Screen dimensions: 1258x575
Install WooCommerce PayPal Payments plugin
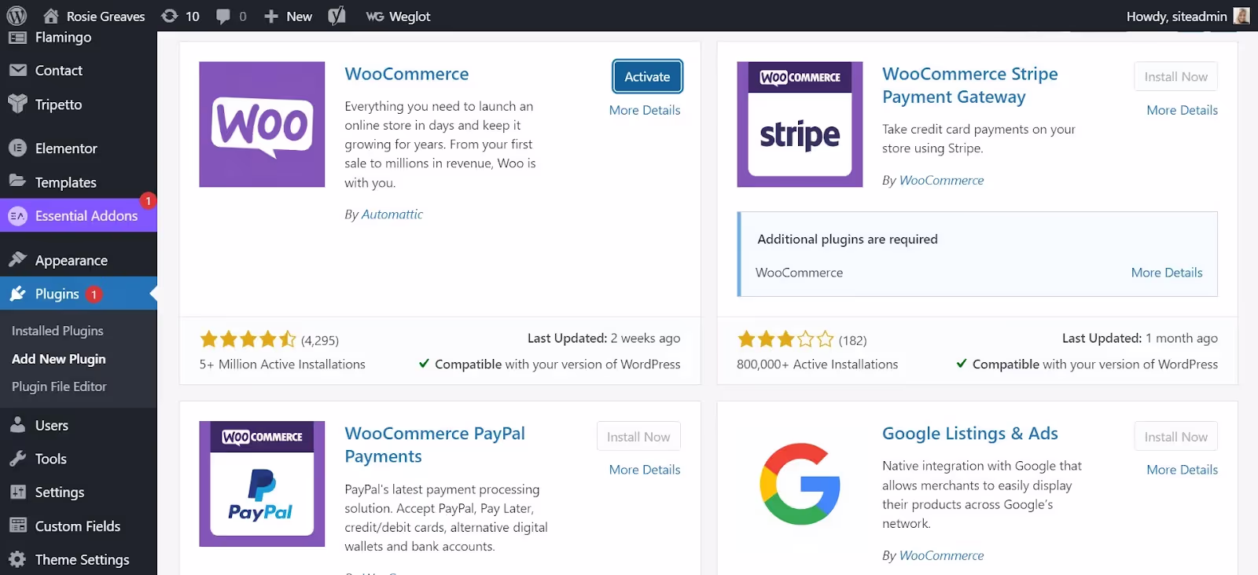[x=638, y=436]
